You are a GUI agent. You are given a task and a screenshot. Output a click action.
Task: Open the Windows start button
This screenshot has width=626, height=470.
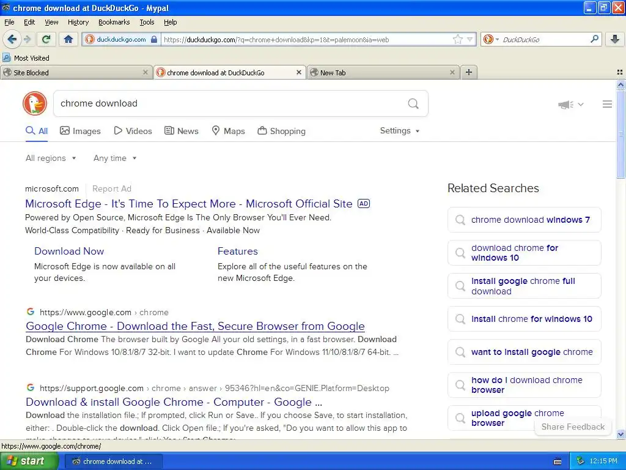(x=29, y=461)
